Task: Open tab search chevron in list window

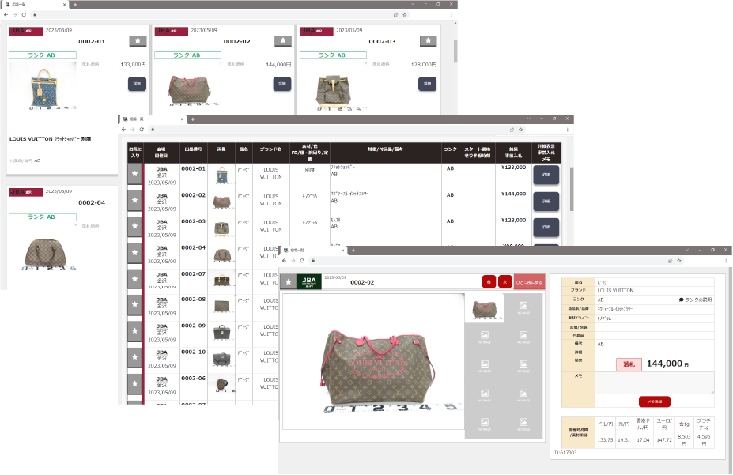Action: coord(529,119)
